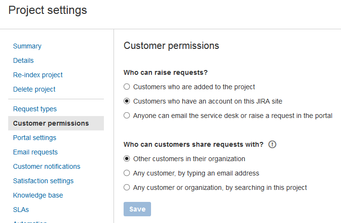Image resolution: width=341 pixels, height=223 pixels.
Task: Go to Details in the sidebar
Action: coord(23,60)
